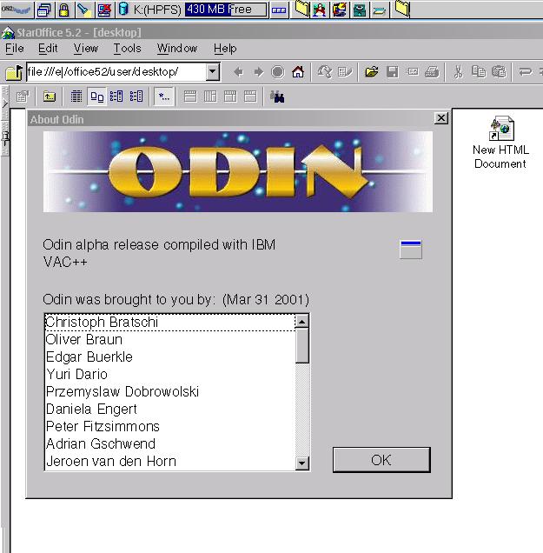Click the Stop loading octagon icon
This screenshot has width=543, height=553.
pyautogui.click(x=278, y=72)
